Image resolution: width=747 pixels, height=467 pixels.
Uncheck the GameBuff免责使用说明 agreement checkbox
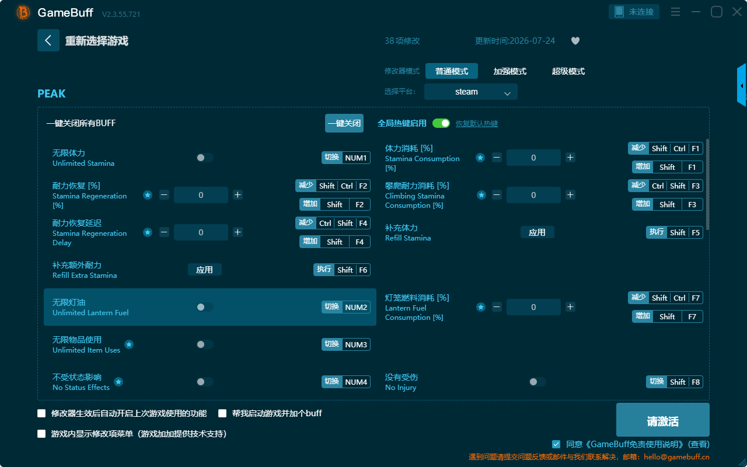(556, 444)
